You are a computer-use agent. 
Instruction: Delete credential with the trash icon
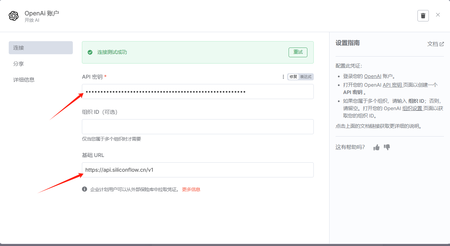pos(423,16)
